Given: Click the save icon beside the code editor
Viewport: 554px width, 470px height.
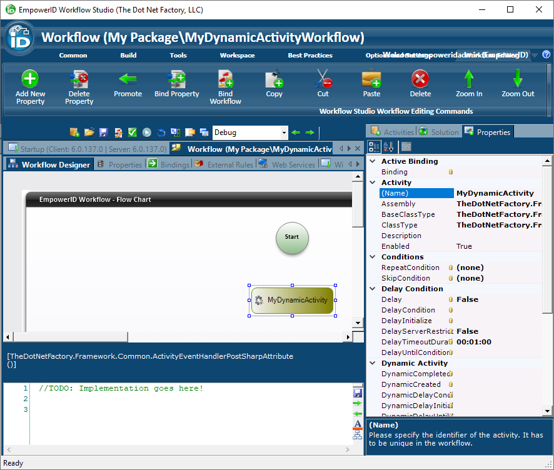Looking at the screenshot, I should tap(358, 393).
